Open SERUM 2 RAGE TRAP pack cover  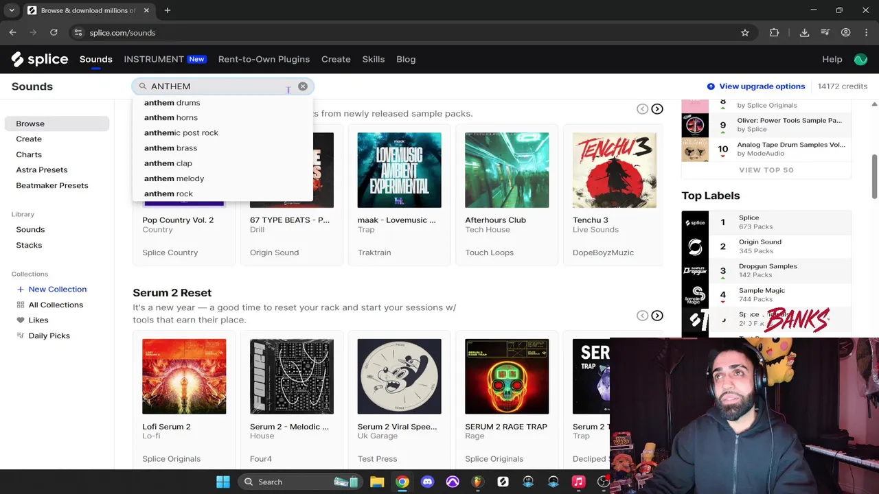[507, 376]
